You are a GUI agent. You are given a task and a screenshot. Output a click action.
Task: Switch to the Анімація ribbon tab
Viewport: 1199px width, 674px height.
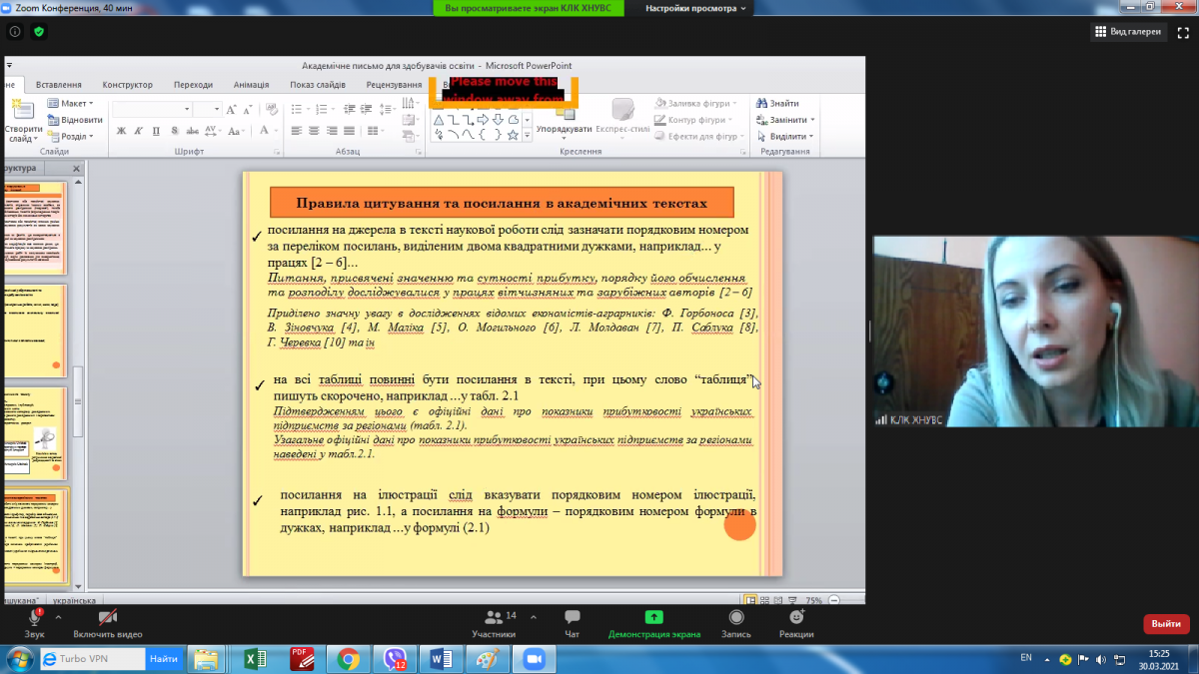[x=251, y=85]
